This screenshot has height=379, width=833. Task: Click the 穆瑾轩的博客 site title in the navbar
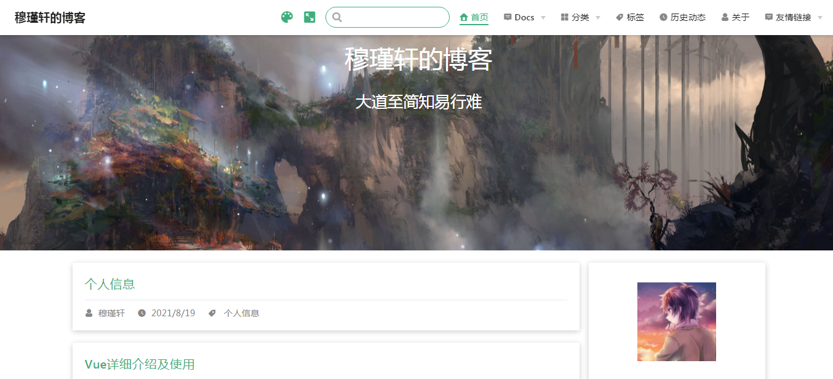pos(50,17)
